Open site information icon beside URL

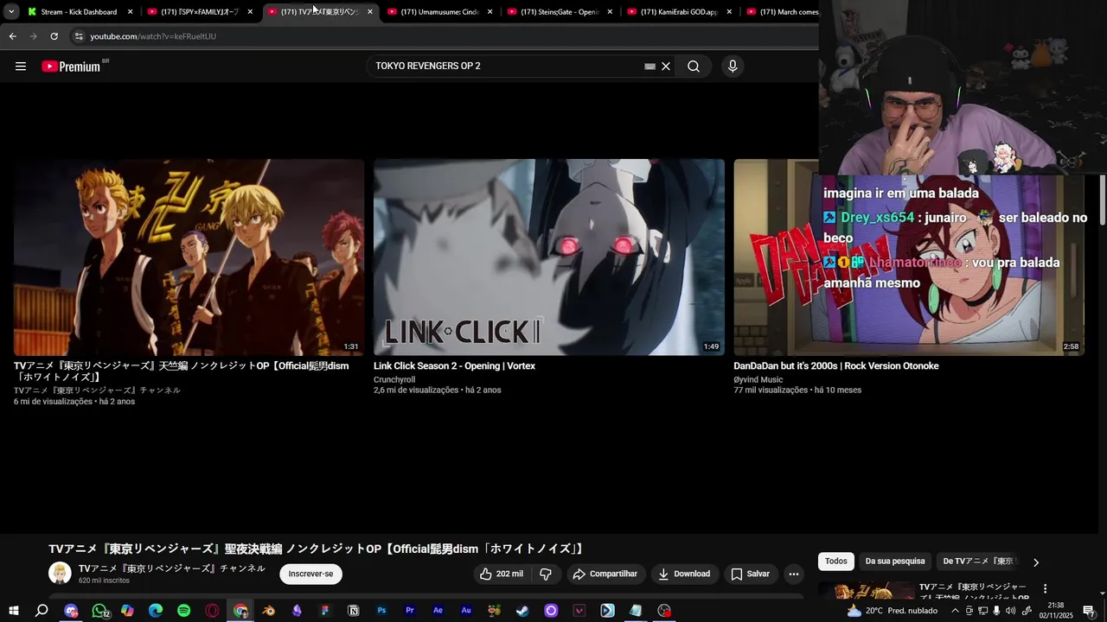point(79,36)
